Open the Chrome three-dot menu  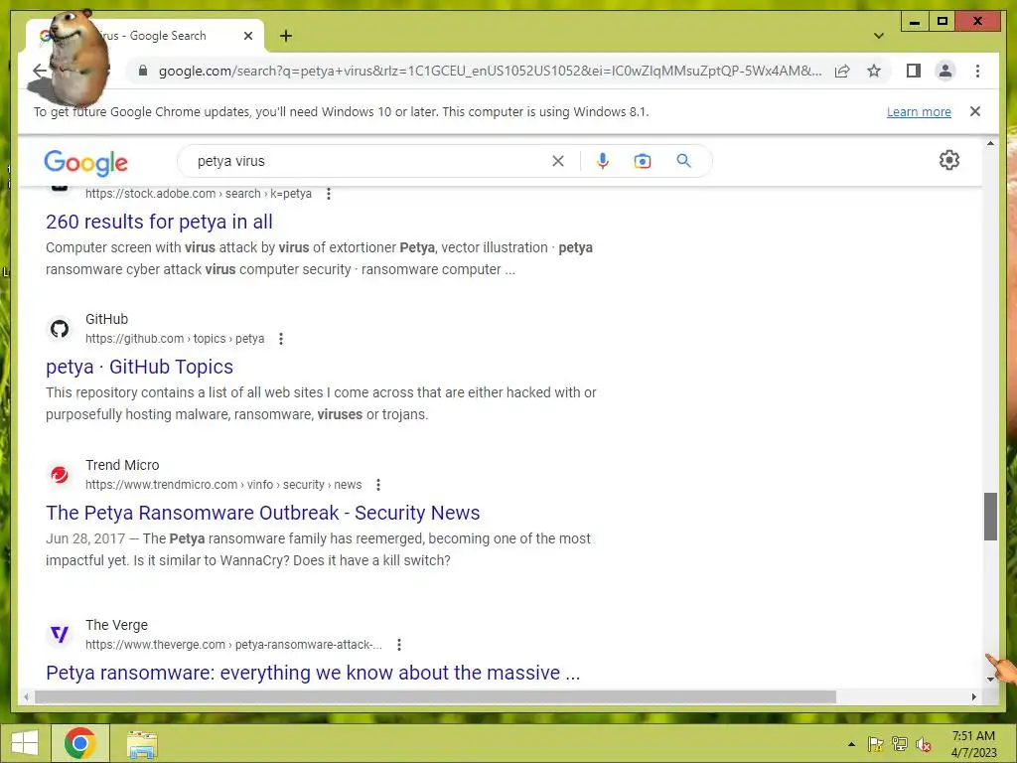click(977, 71)
